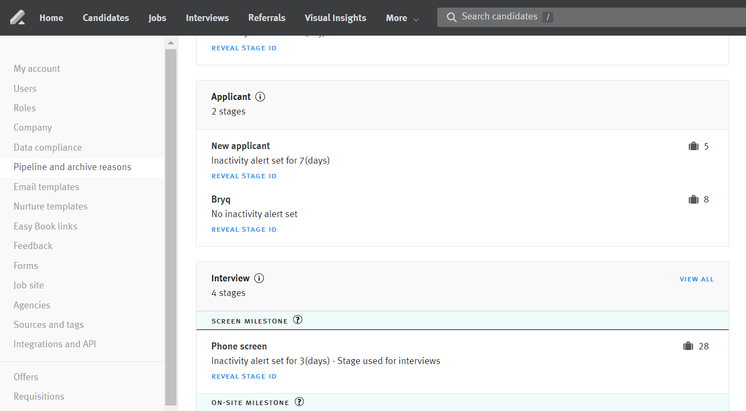Open Email templates in the sidebar

(x=46, y=187)
